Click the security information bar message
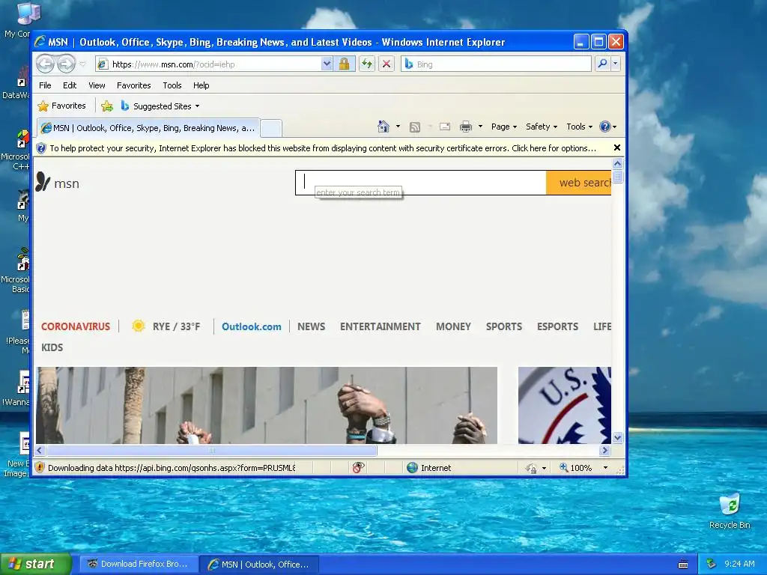This screenshot has height=575, width=767. [323, 148]
